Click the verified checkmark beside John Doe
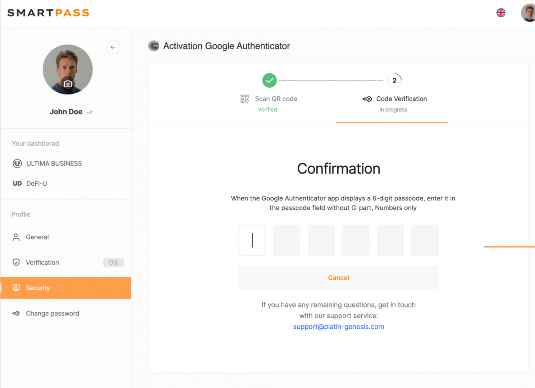Viewport: 535px width, 388px height. click(90, 112)
